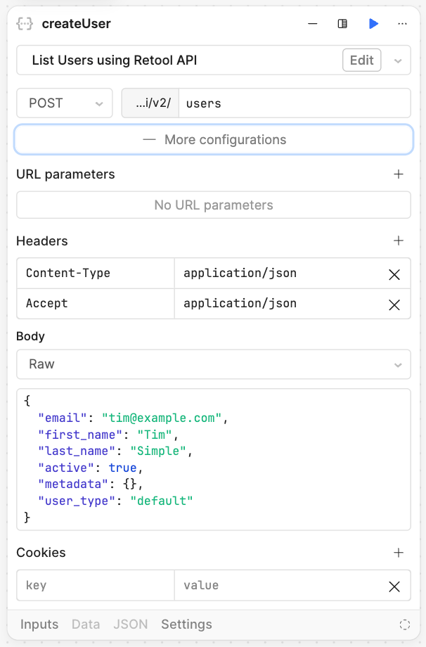Delete the Accept header row
This screenshot has height=647, width=426.
(394, 305)
